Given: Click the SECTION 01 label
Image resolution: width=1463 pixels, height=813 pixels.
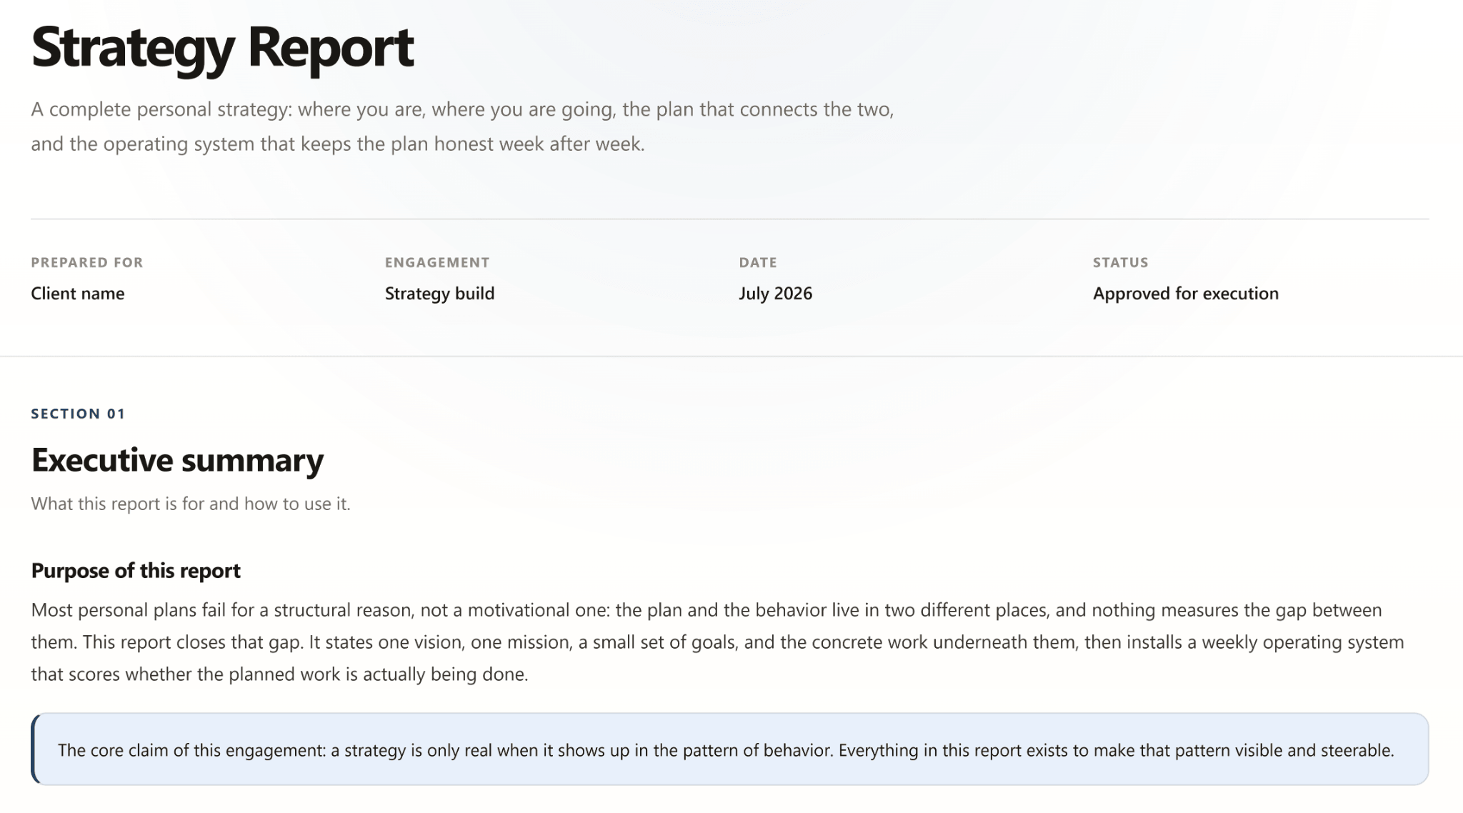Looking at the screenshot, I should [78, 414].
